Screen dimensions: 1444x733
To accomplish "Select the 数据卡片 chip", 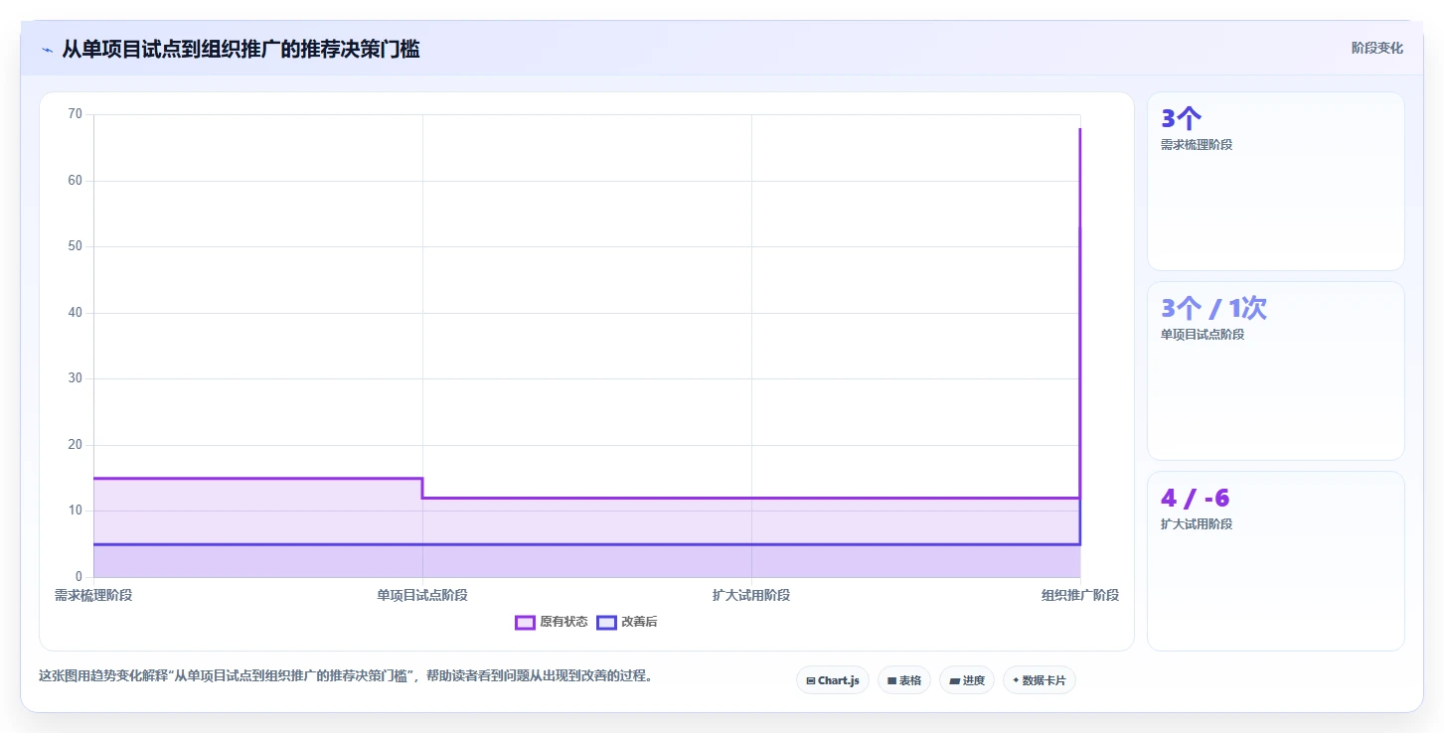I will [1040, 680].
